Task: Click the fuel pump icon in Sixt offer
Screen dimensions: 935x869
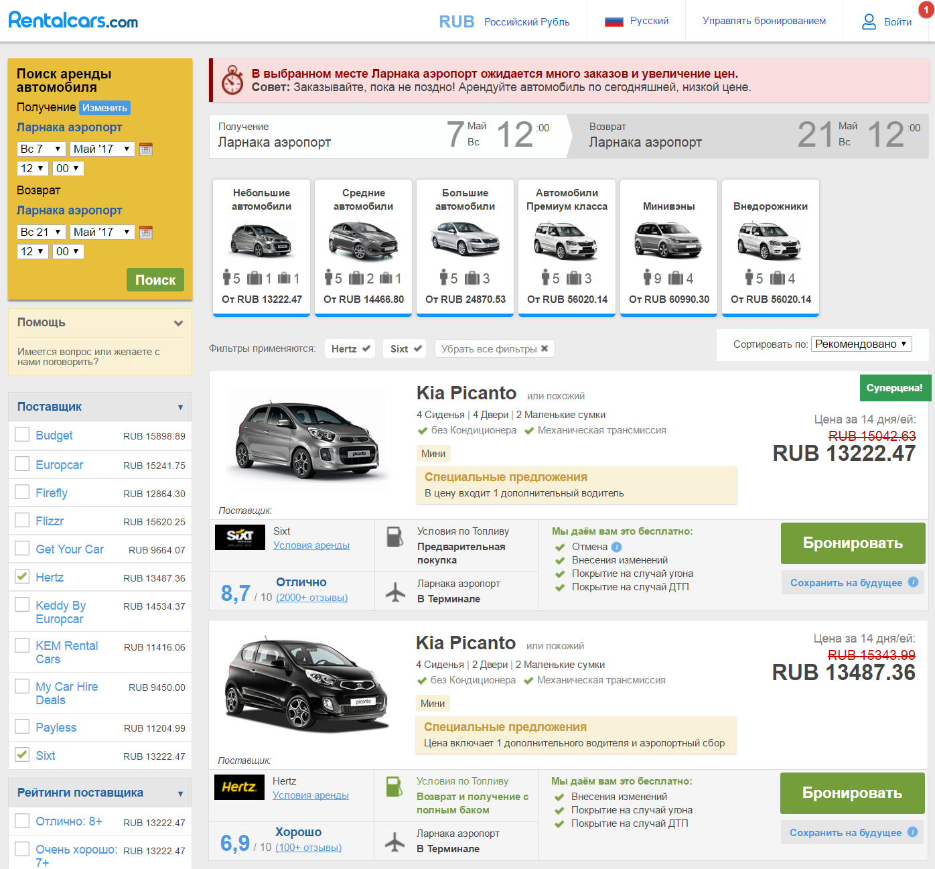Action: (x=395, y=537)
